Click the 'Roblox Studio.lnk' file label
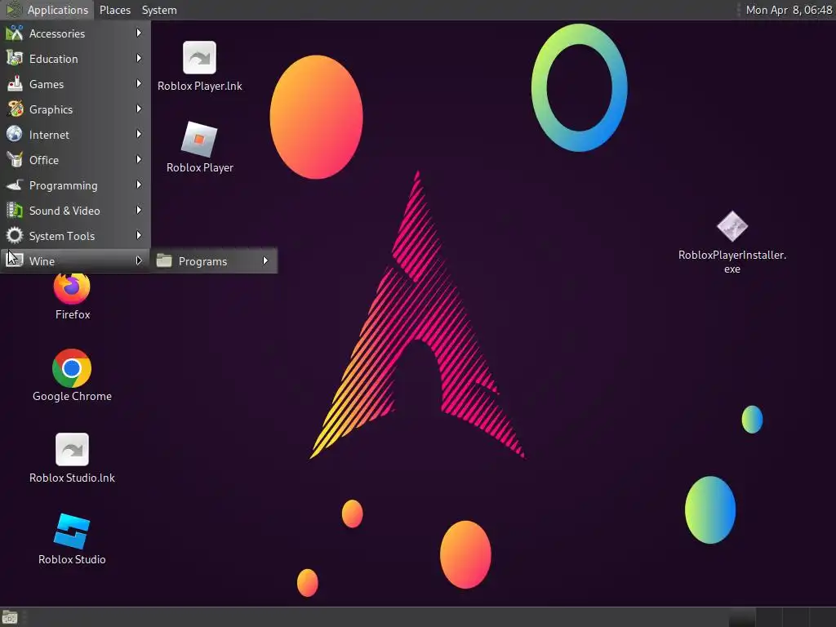836x627 pixels. coord(72,478)
